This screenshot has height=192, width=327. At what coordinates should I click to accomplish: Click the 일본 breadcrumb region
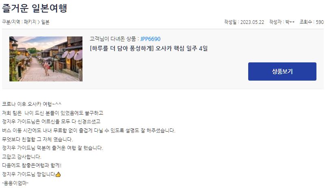point(45,22)
